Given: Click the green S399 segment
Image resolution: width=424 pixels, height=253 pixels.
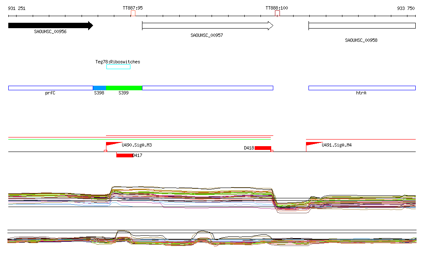Looking at the screenshot, I should (124, 88).
